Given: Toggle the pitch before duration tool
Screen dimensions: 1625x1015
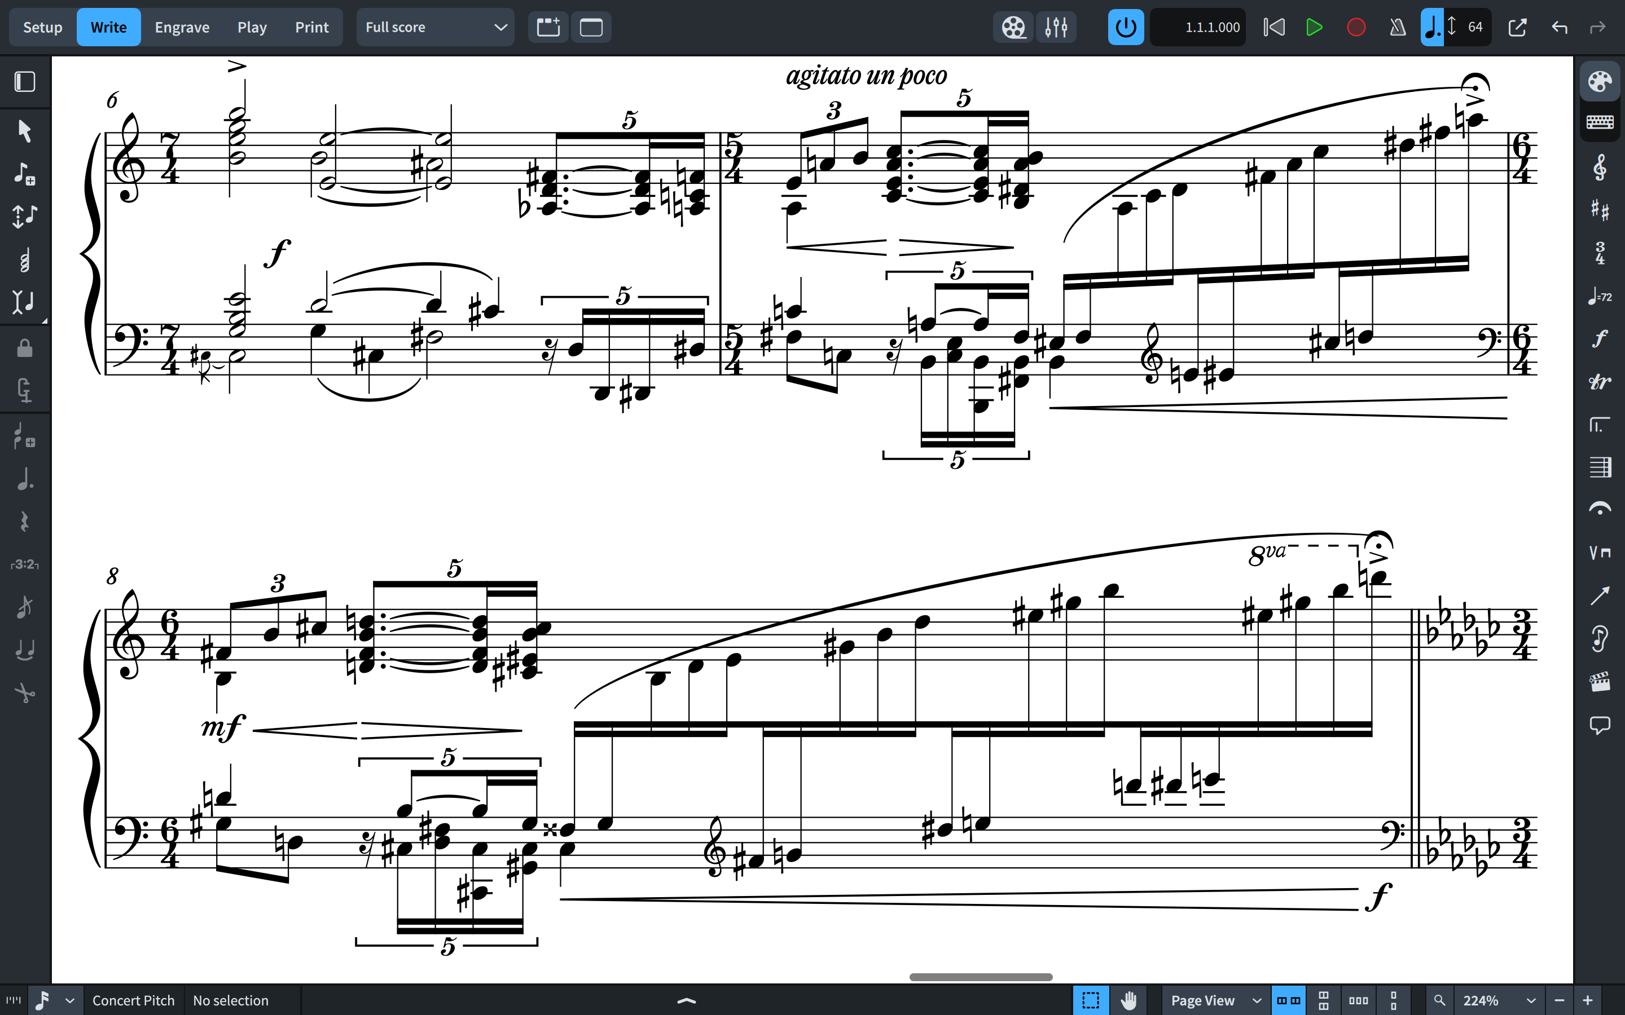Looking at the screenshot, I should 25,216.
